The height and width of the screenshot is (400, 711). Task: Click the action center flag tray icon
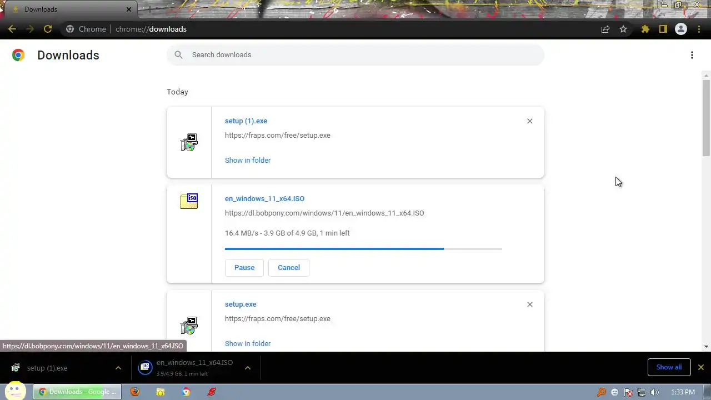click(x=628, y=392)
